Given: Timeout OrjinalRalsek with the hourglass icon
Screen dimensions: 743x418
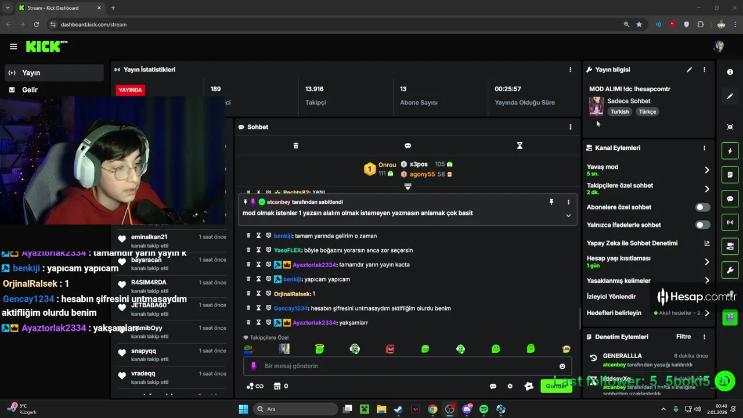Looking at the screenshot, I should [258, 294].
